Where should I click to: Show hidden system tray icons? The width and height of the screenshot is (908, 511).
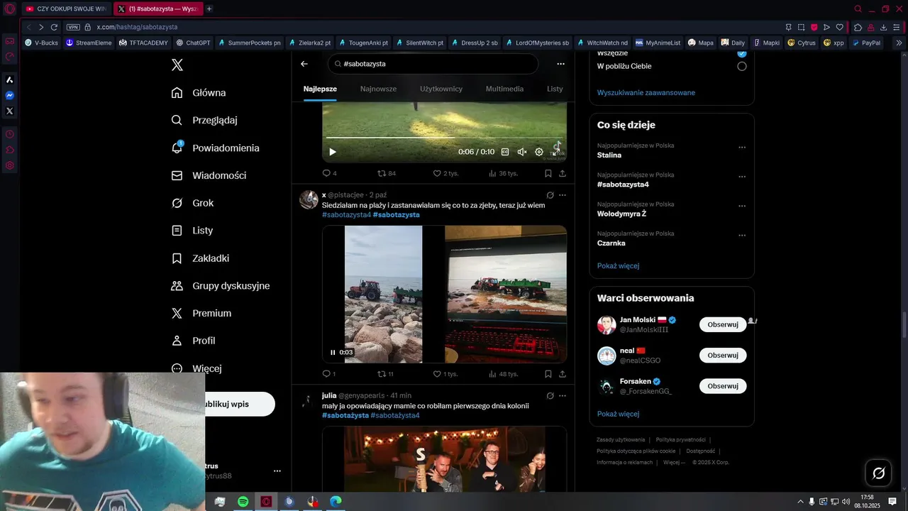[800, 502]
